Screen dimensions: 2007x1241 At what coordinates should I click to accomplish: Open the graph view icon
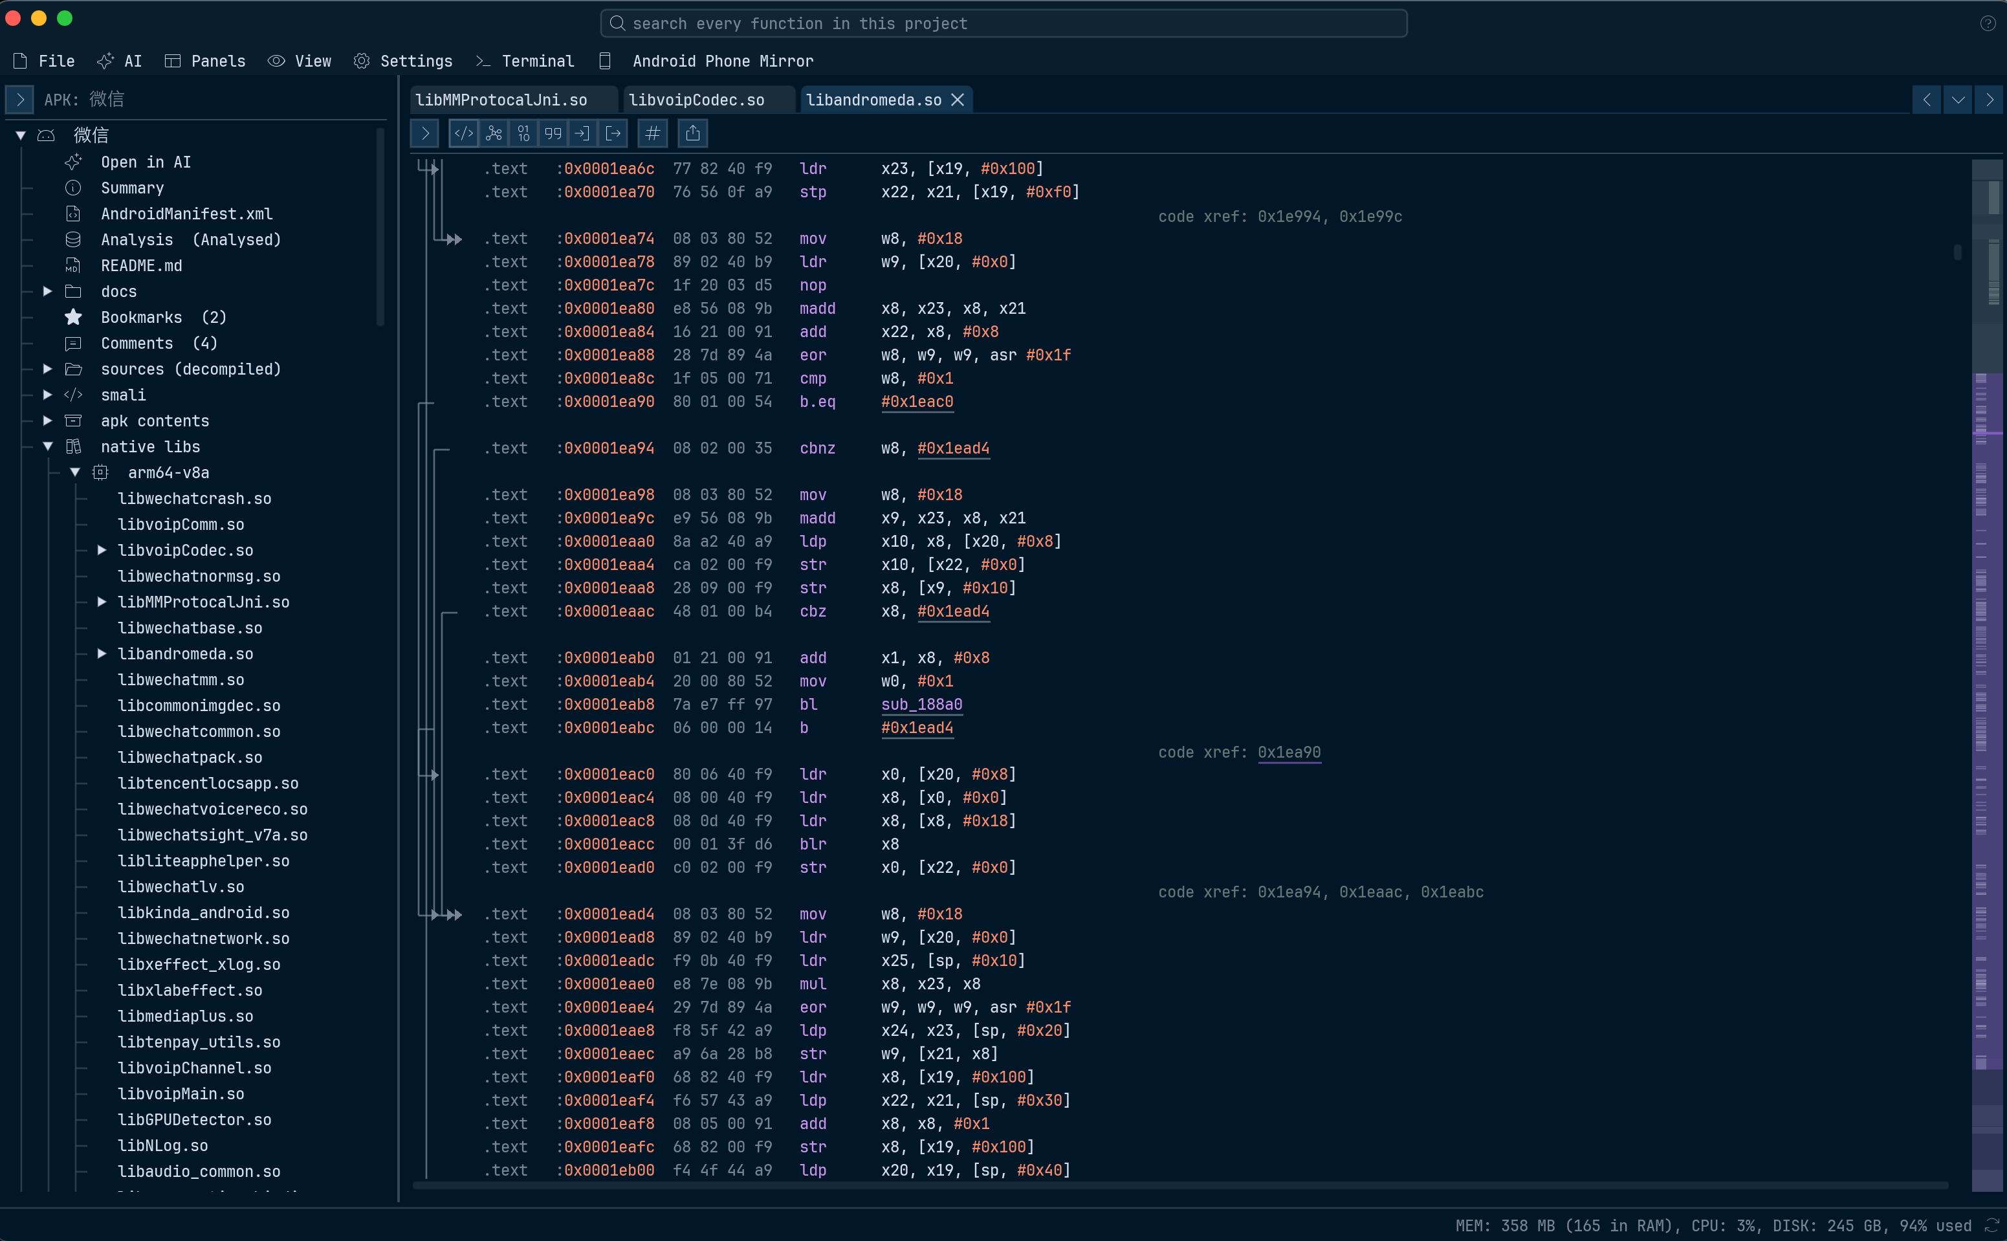click(494, 133)
